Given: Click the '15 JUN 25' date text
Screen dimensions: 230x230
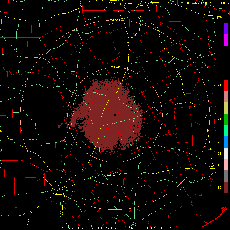Looking at the screenshot, I should click(149, 228).
